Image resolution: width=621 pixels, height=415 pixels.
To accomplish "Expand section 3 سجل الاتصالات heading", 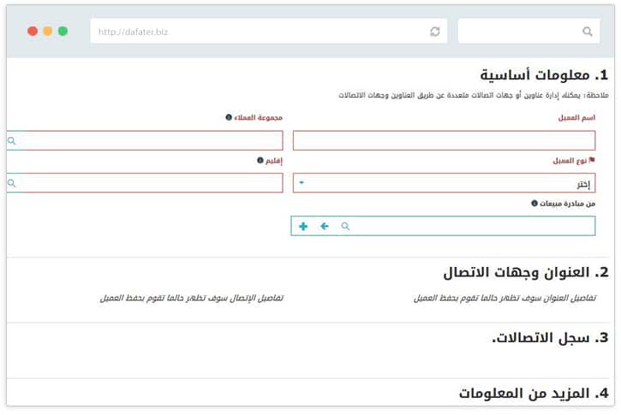I will pyautogui.click(x=549, y=337).
